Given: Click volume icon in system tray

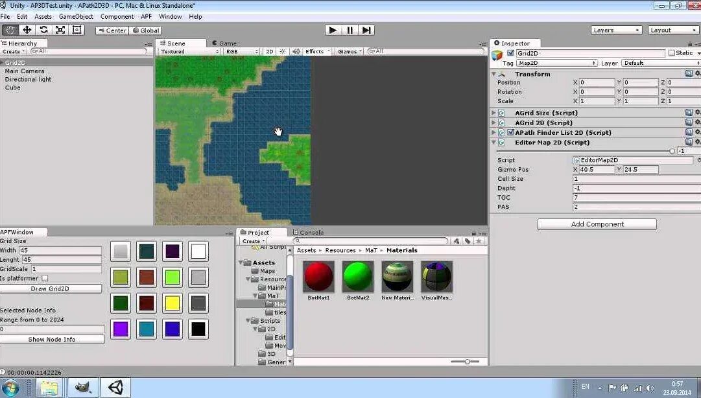Looking at the screenshot, I should coord(650,388).
